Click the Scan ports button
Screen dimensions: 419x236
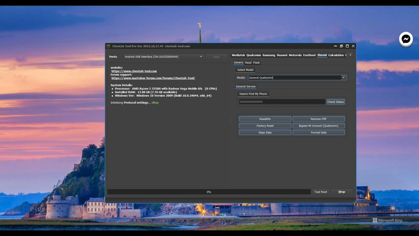[216, 57]
